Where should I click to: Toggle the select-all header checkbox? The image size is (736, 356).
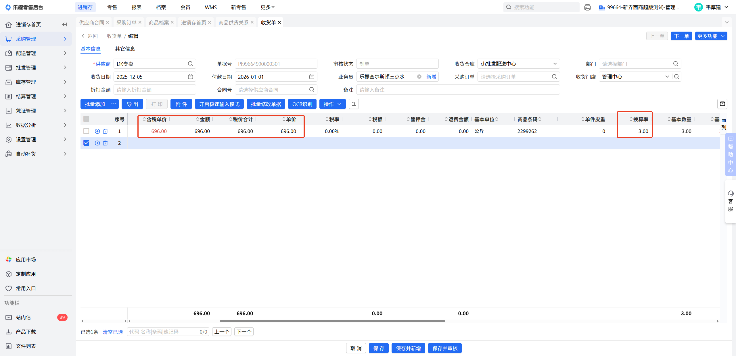[x=86, y=119]
